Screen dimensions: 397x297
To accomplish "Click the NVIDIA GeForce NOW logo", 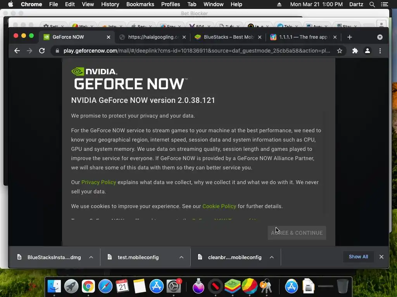I will tap(129, 79).
